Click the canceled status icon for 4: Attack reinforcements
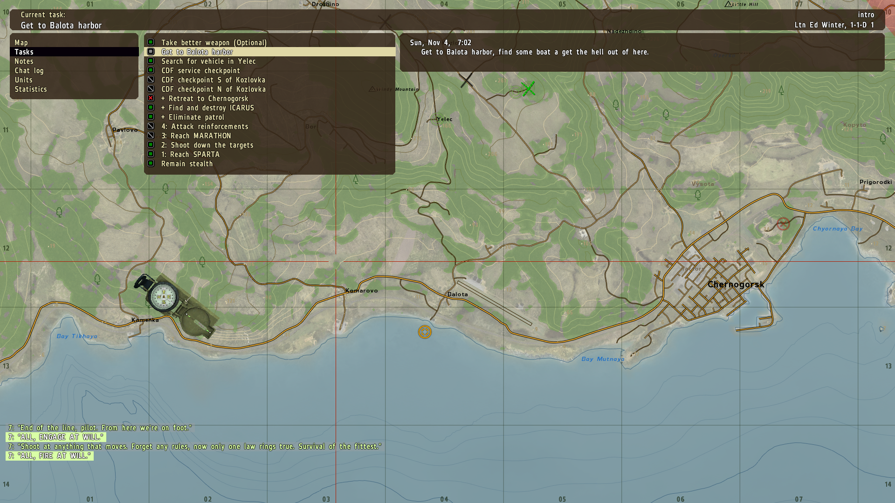 tap(151, 126)
